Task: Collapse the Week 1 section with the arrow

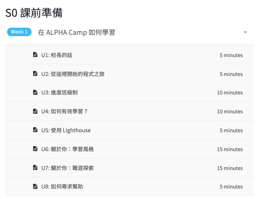Action: (245, 32)
